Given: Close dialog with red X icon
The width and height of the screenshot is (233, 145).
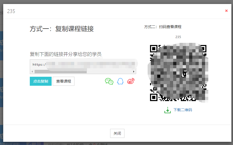Looking at the screenshot, I should pyautogui.click(x=226, y=11).
